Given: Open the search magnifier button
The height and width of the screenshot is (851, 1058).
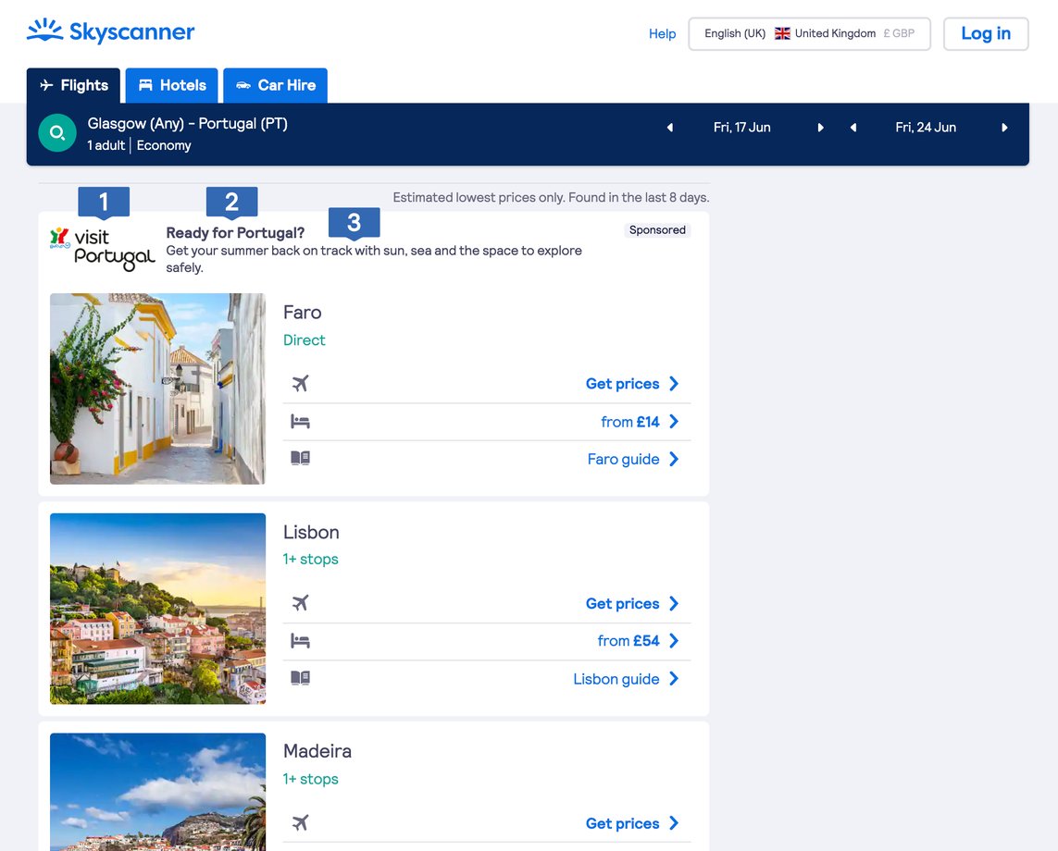Looking at the screenshot, I should 57,133.
